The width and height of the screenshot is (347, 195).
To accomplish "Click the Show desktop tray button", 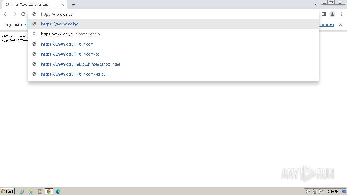I will click(344, 191).
